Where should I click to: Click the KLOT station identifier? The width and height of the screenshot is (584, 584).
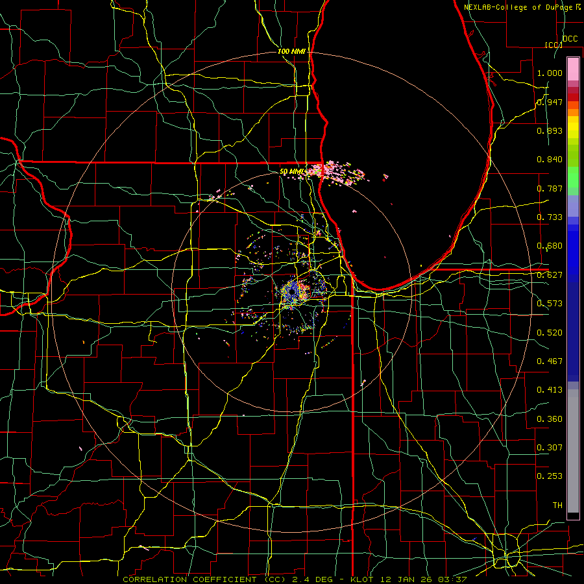[x=361, y=579]
